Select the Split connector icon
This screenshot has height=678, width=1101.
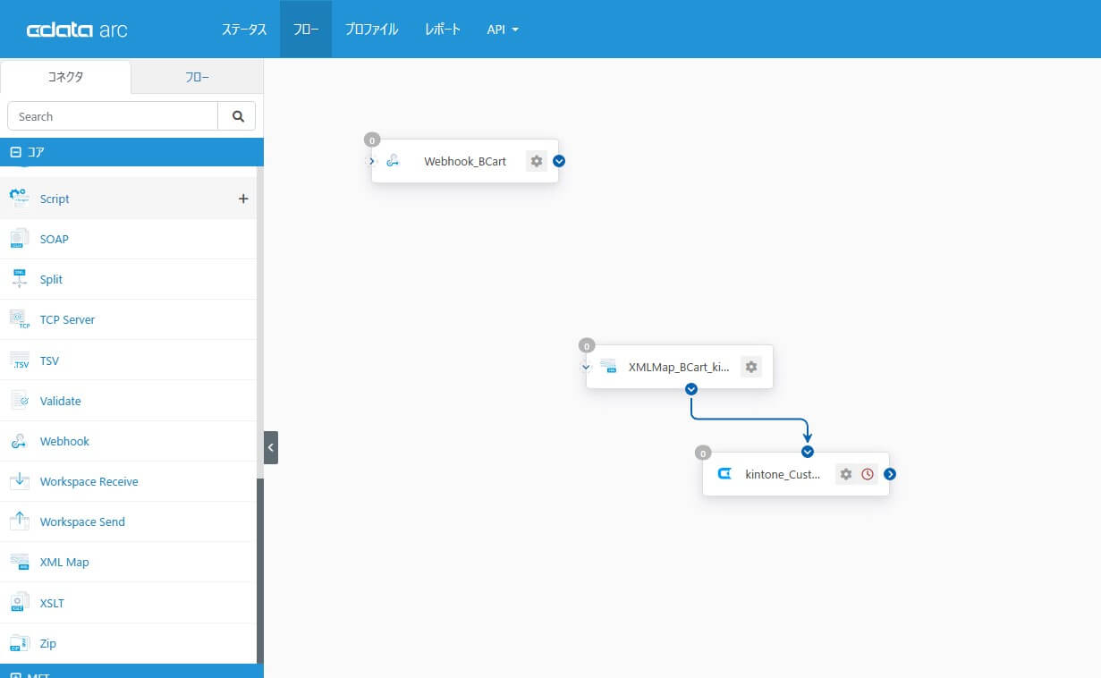[x=19, y=279]
